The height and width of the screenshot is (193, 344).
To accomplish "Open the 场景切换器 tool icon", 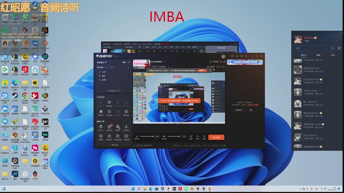I will [118, 137].
